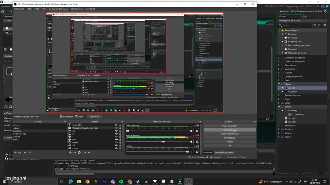This screenshot has height=185, width=330.
Task: Remove the selected scene with the minus icon
Action: 19,152
